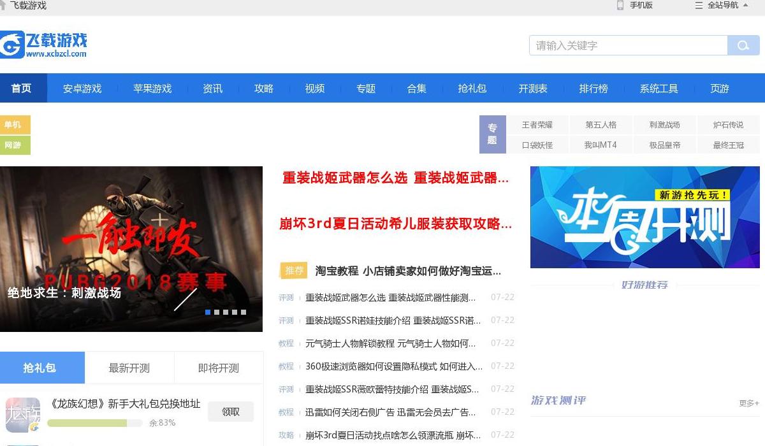Open the 崩坏3rd夏日活动希儿服装 headline
765x446 pixels.
(x=396, y=224)
